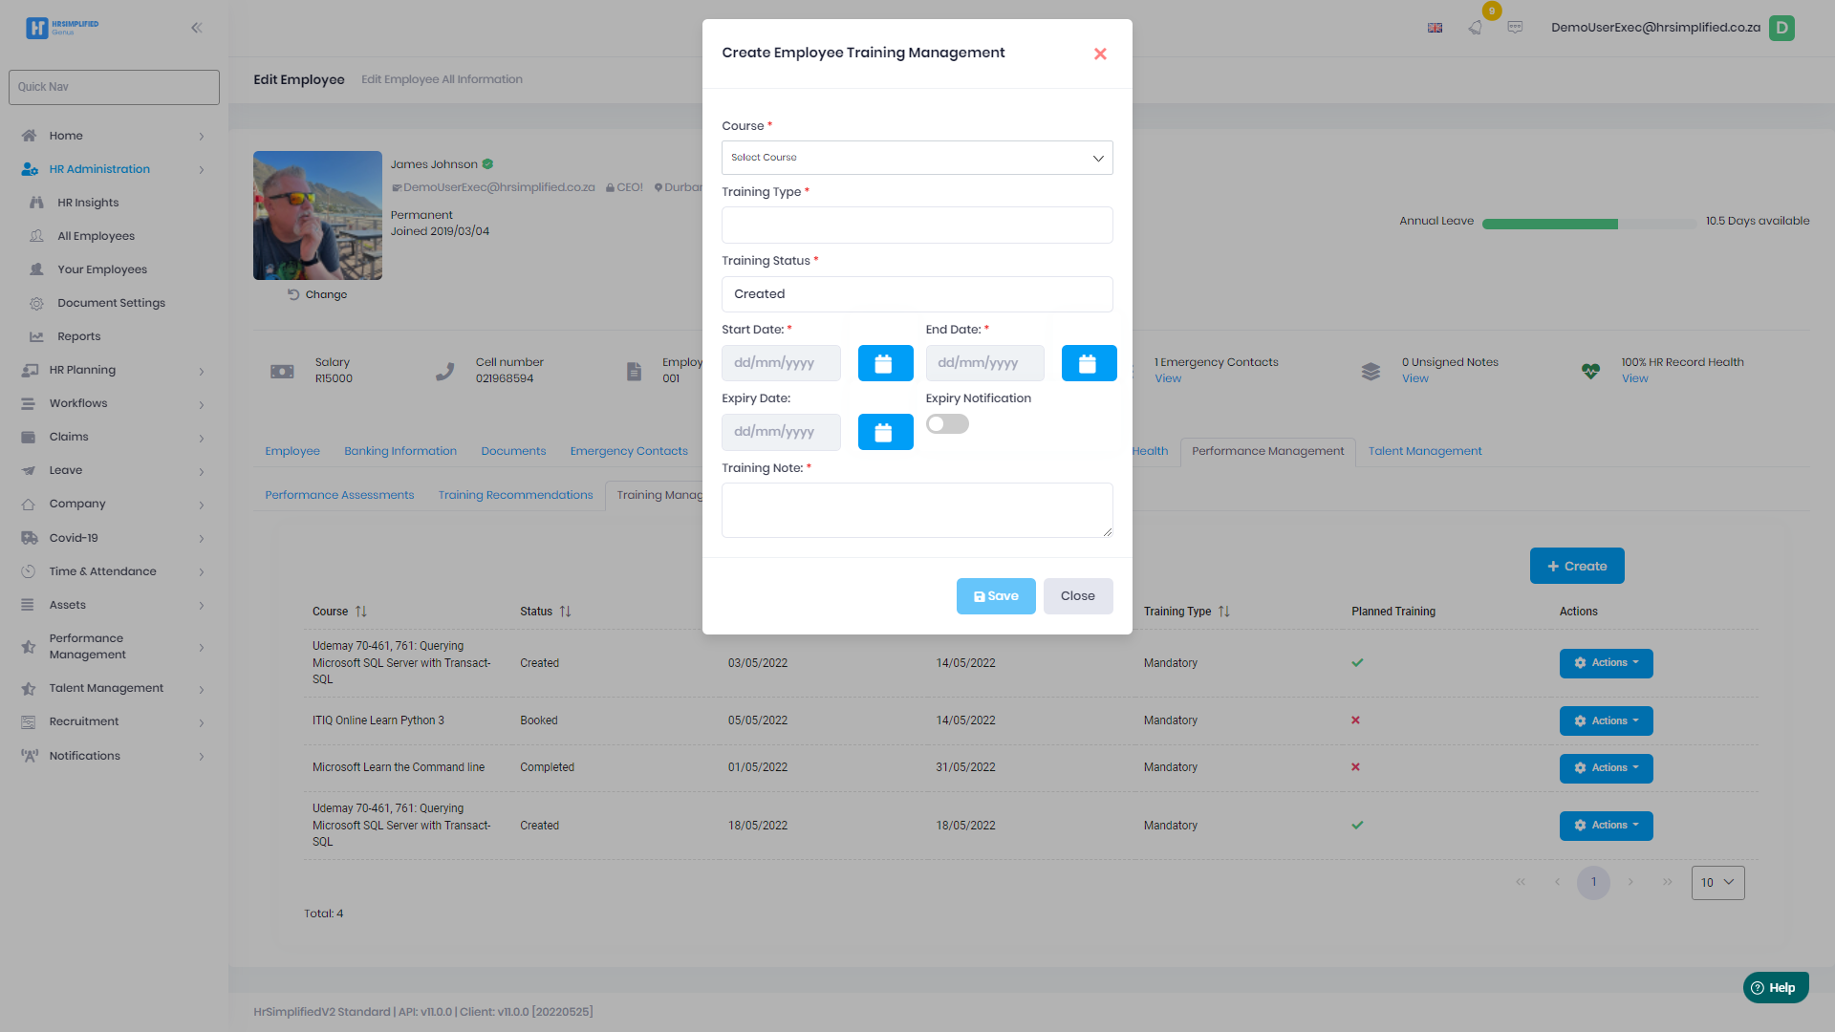Open page size dropdown showing 10
Screen dimensions: 1835x1032
pyautogui.click(x=1717, y=883)
